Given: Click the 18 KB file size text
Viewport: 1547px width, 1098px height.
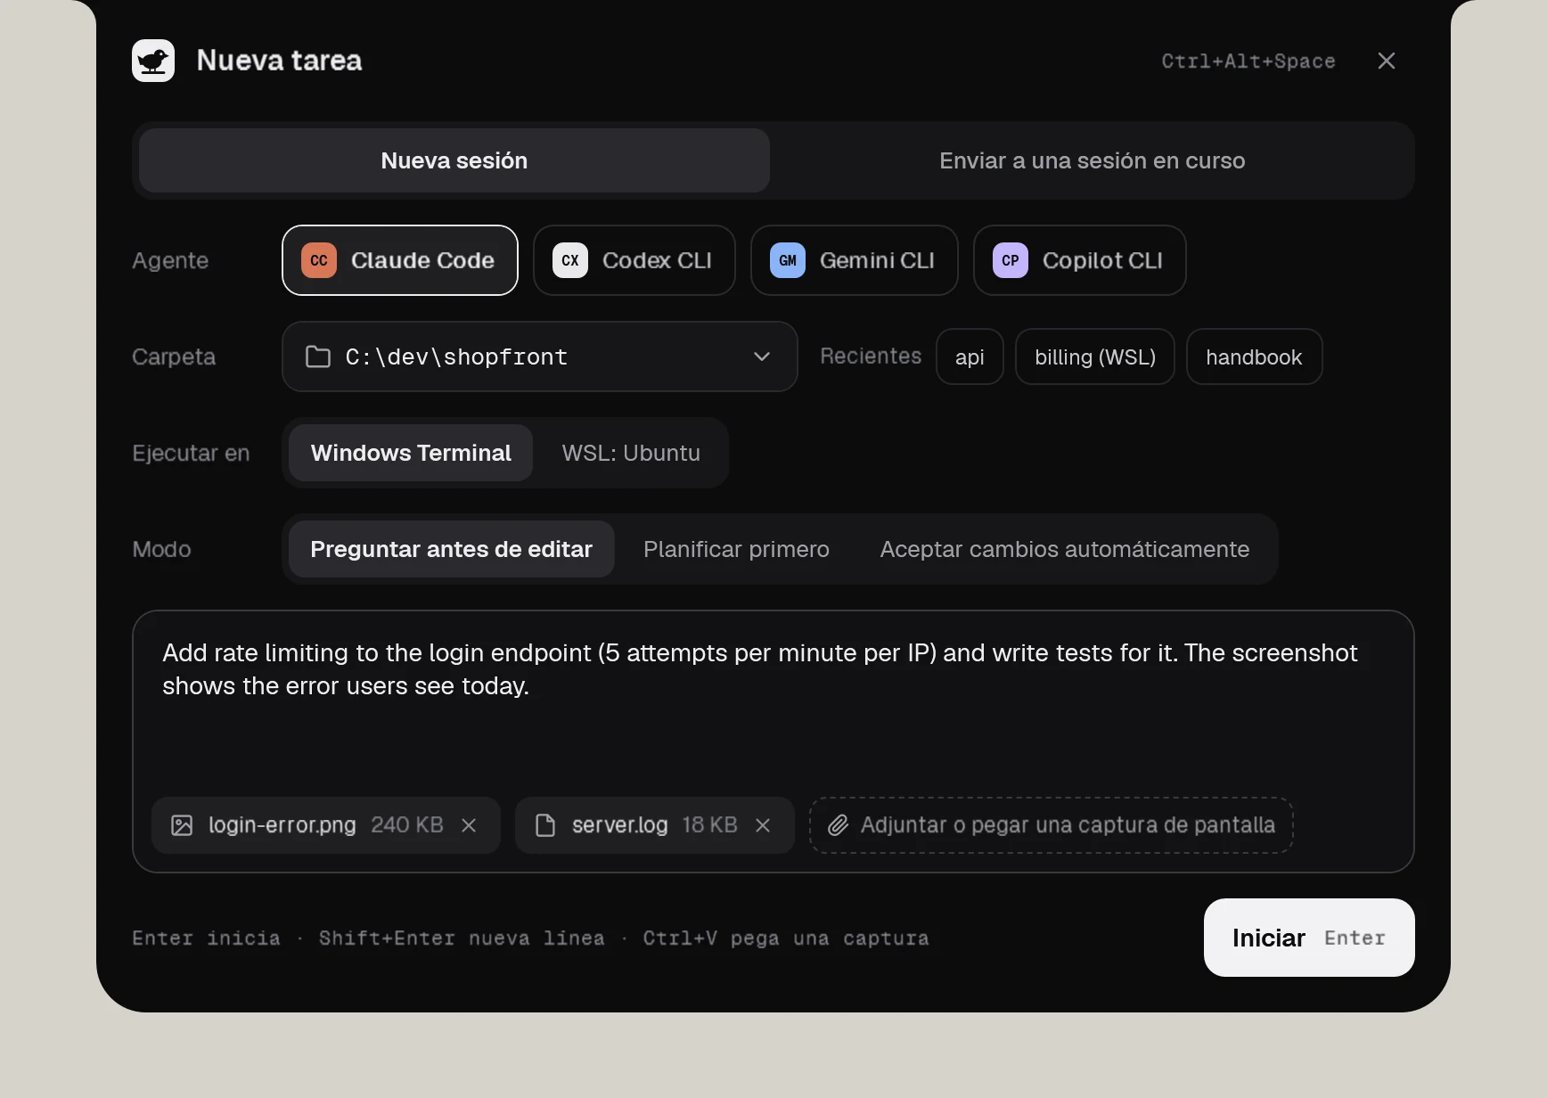Looking at the screenshot, I should click(x=710, y=825).
